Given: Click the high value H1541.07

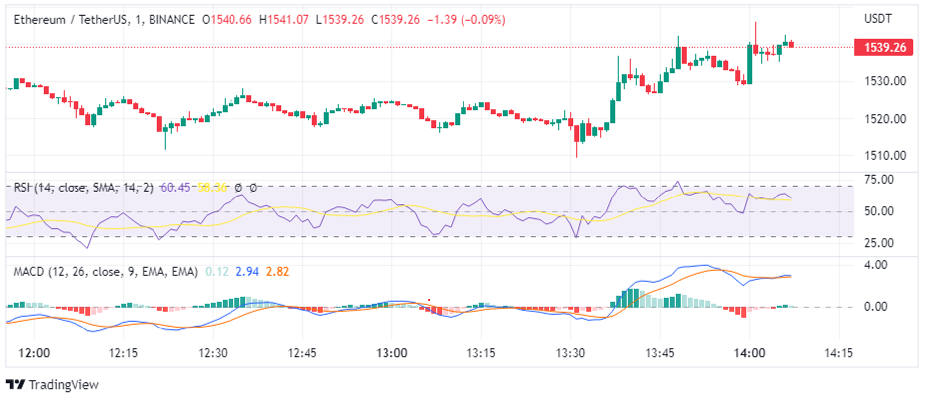Looking at the screenshot, I should pyautogui.click(x=284, y=20).
